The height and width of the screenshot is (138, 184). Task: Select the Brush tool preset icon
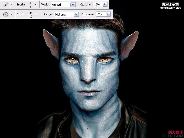6,5
